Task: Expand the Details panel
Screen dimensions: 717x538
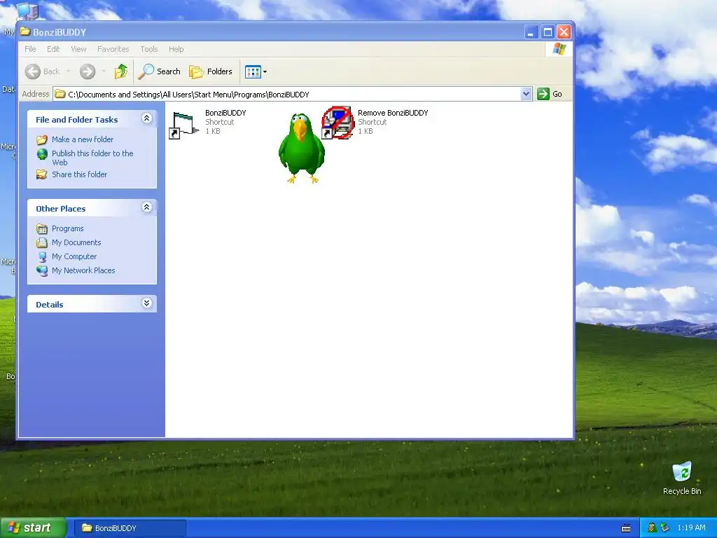Action: 146,303
